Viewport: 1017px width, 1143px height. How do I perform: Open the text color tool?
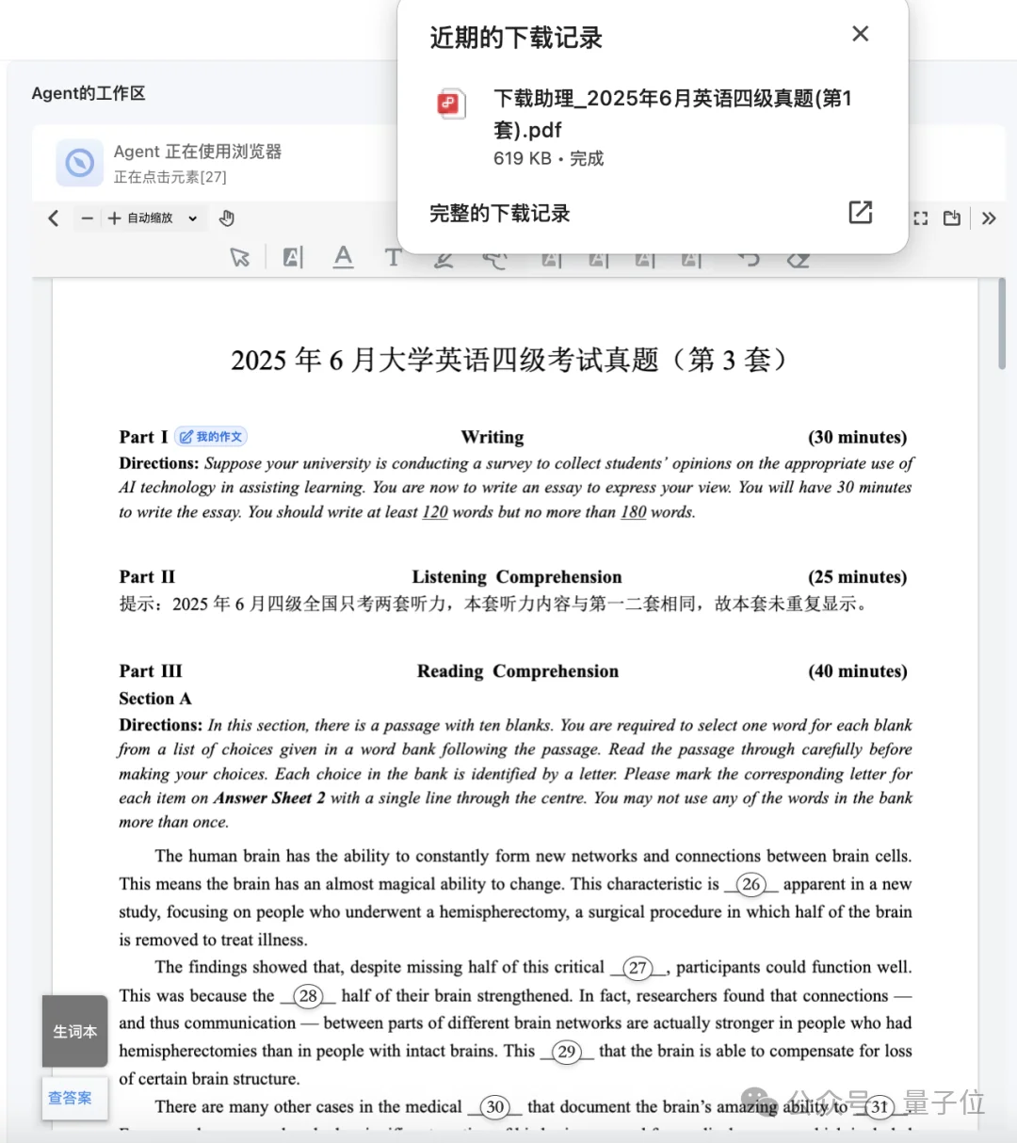[344, 256]
